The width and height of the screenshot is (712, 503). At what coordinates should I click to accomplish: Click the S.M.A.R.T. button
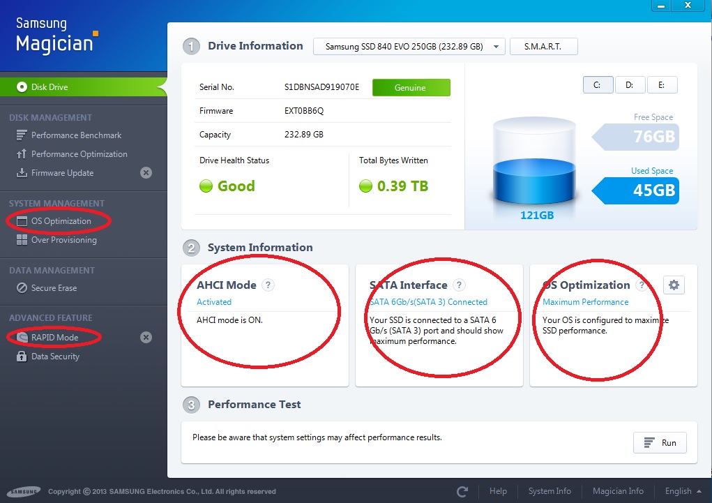[x=544, y=47]
